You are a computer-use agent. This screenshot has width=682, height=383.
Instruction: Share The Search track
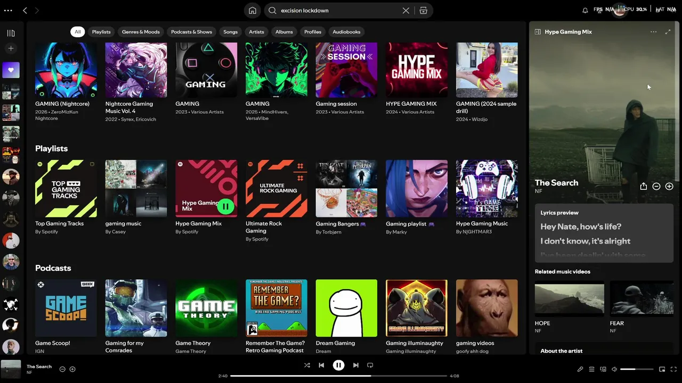tap(643, 186)
